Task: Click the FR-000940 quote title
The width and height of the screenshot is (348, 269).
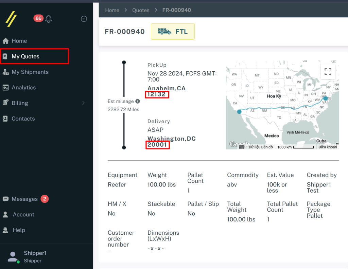Action: 125,32
